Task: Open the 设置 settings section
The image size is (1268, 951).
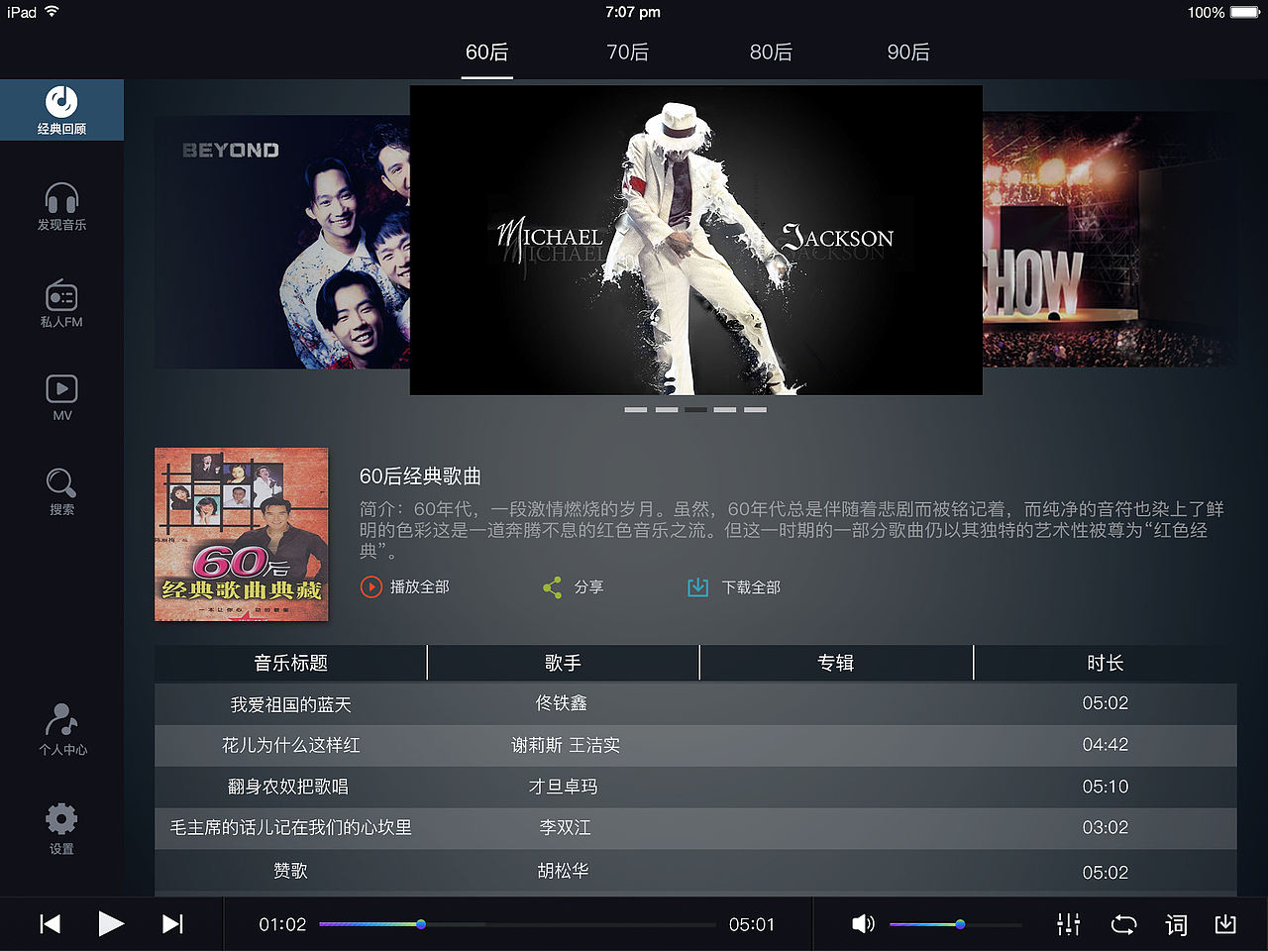Action: tap(61, 827)
